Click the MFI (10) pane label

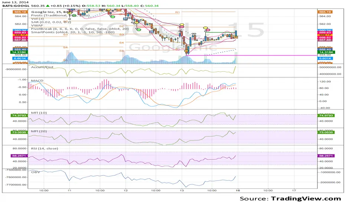click(x=39, y=113)
